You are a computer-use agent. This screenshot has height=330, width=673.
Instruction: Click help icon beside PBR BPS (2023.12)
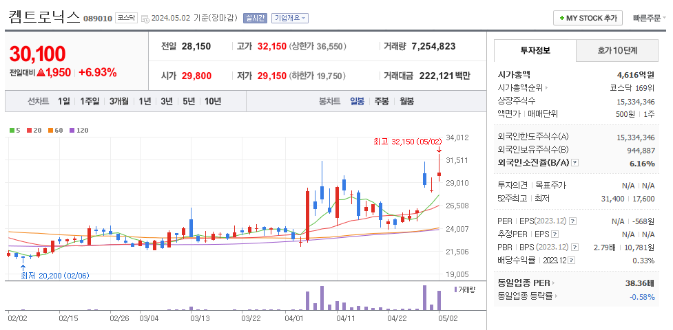coord(575,247)
